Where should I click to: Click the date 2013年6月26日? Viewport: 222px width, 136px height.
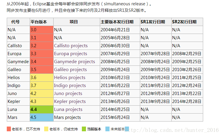tap(115, 101)
